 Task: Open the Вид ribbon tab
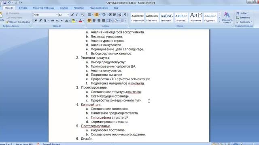coord(116,8)
